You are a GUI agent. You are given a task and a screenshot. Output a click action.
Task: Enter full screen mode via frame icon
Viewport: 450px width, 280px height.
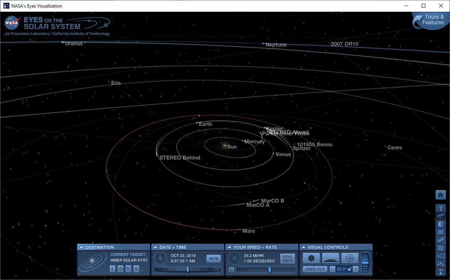pyautogui.click(x=441, y=232)
